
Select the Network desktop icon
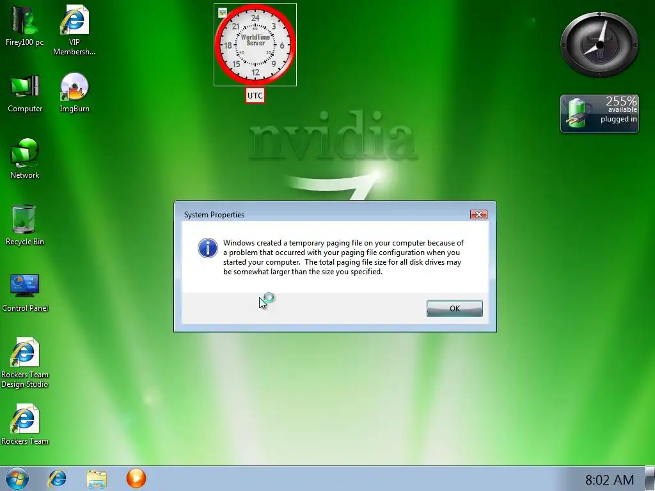point(25,159)
